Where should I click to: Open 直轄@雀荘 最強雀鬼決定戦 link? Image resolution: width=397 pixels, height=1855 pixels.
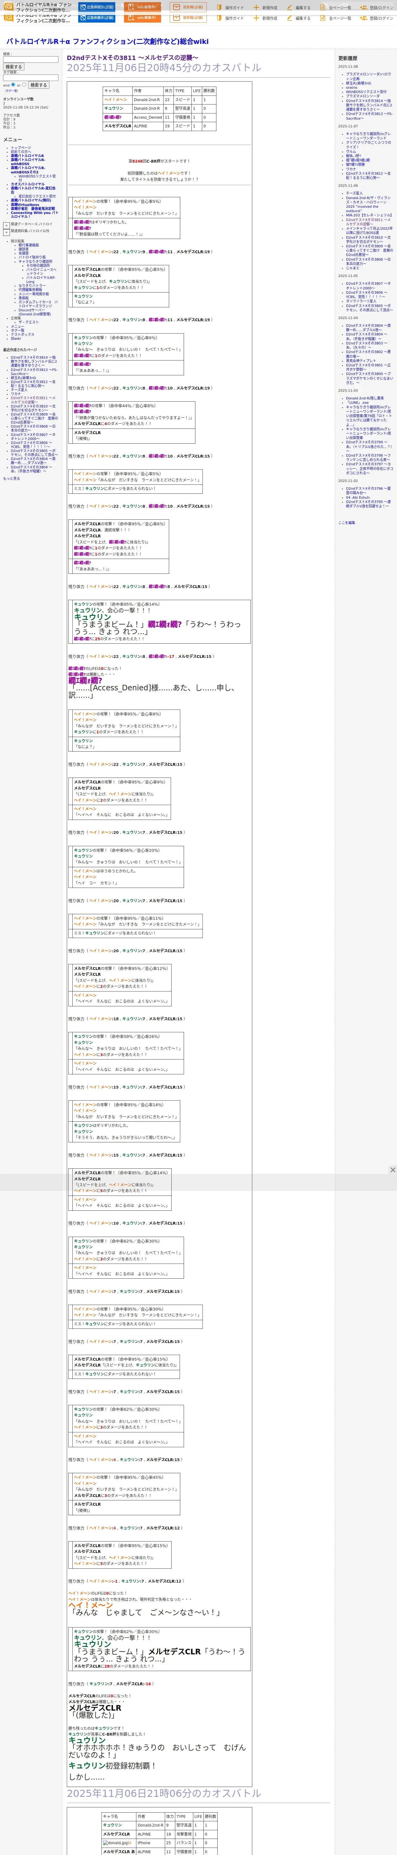click(x=32, y=209)
